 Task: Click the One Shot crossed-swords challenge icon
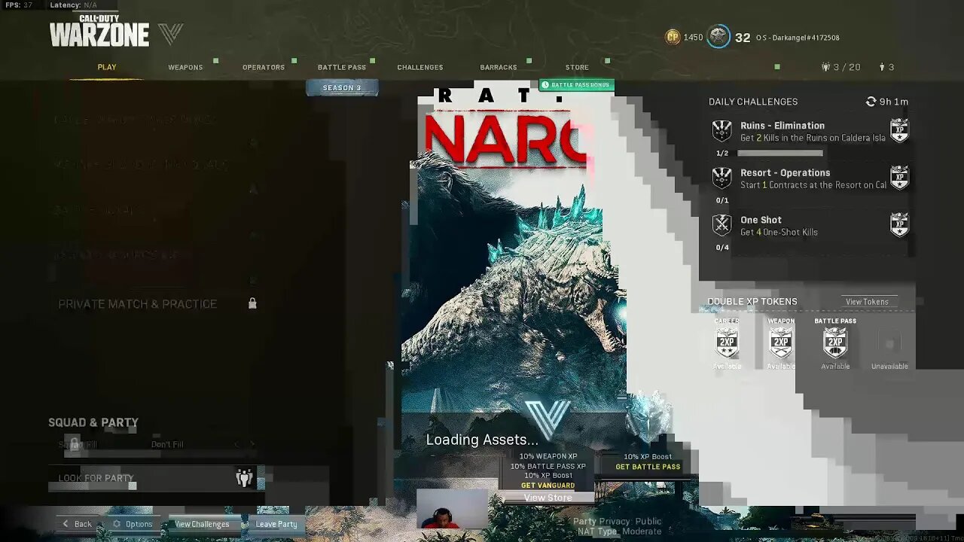[x=721, y=224]
